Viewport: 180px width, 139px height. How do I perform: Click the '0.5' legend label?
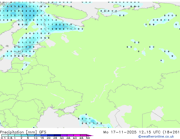coord(10,138)
